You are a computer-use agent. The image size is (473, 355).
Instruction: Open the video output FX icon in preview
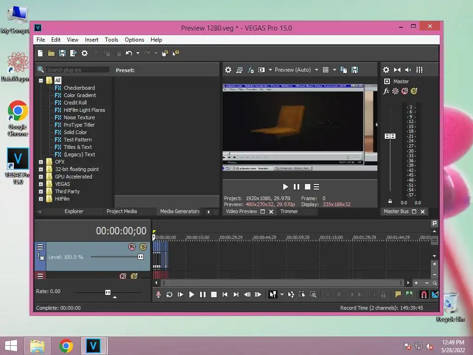[x=250, y=70]
